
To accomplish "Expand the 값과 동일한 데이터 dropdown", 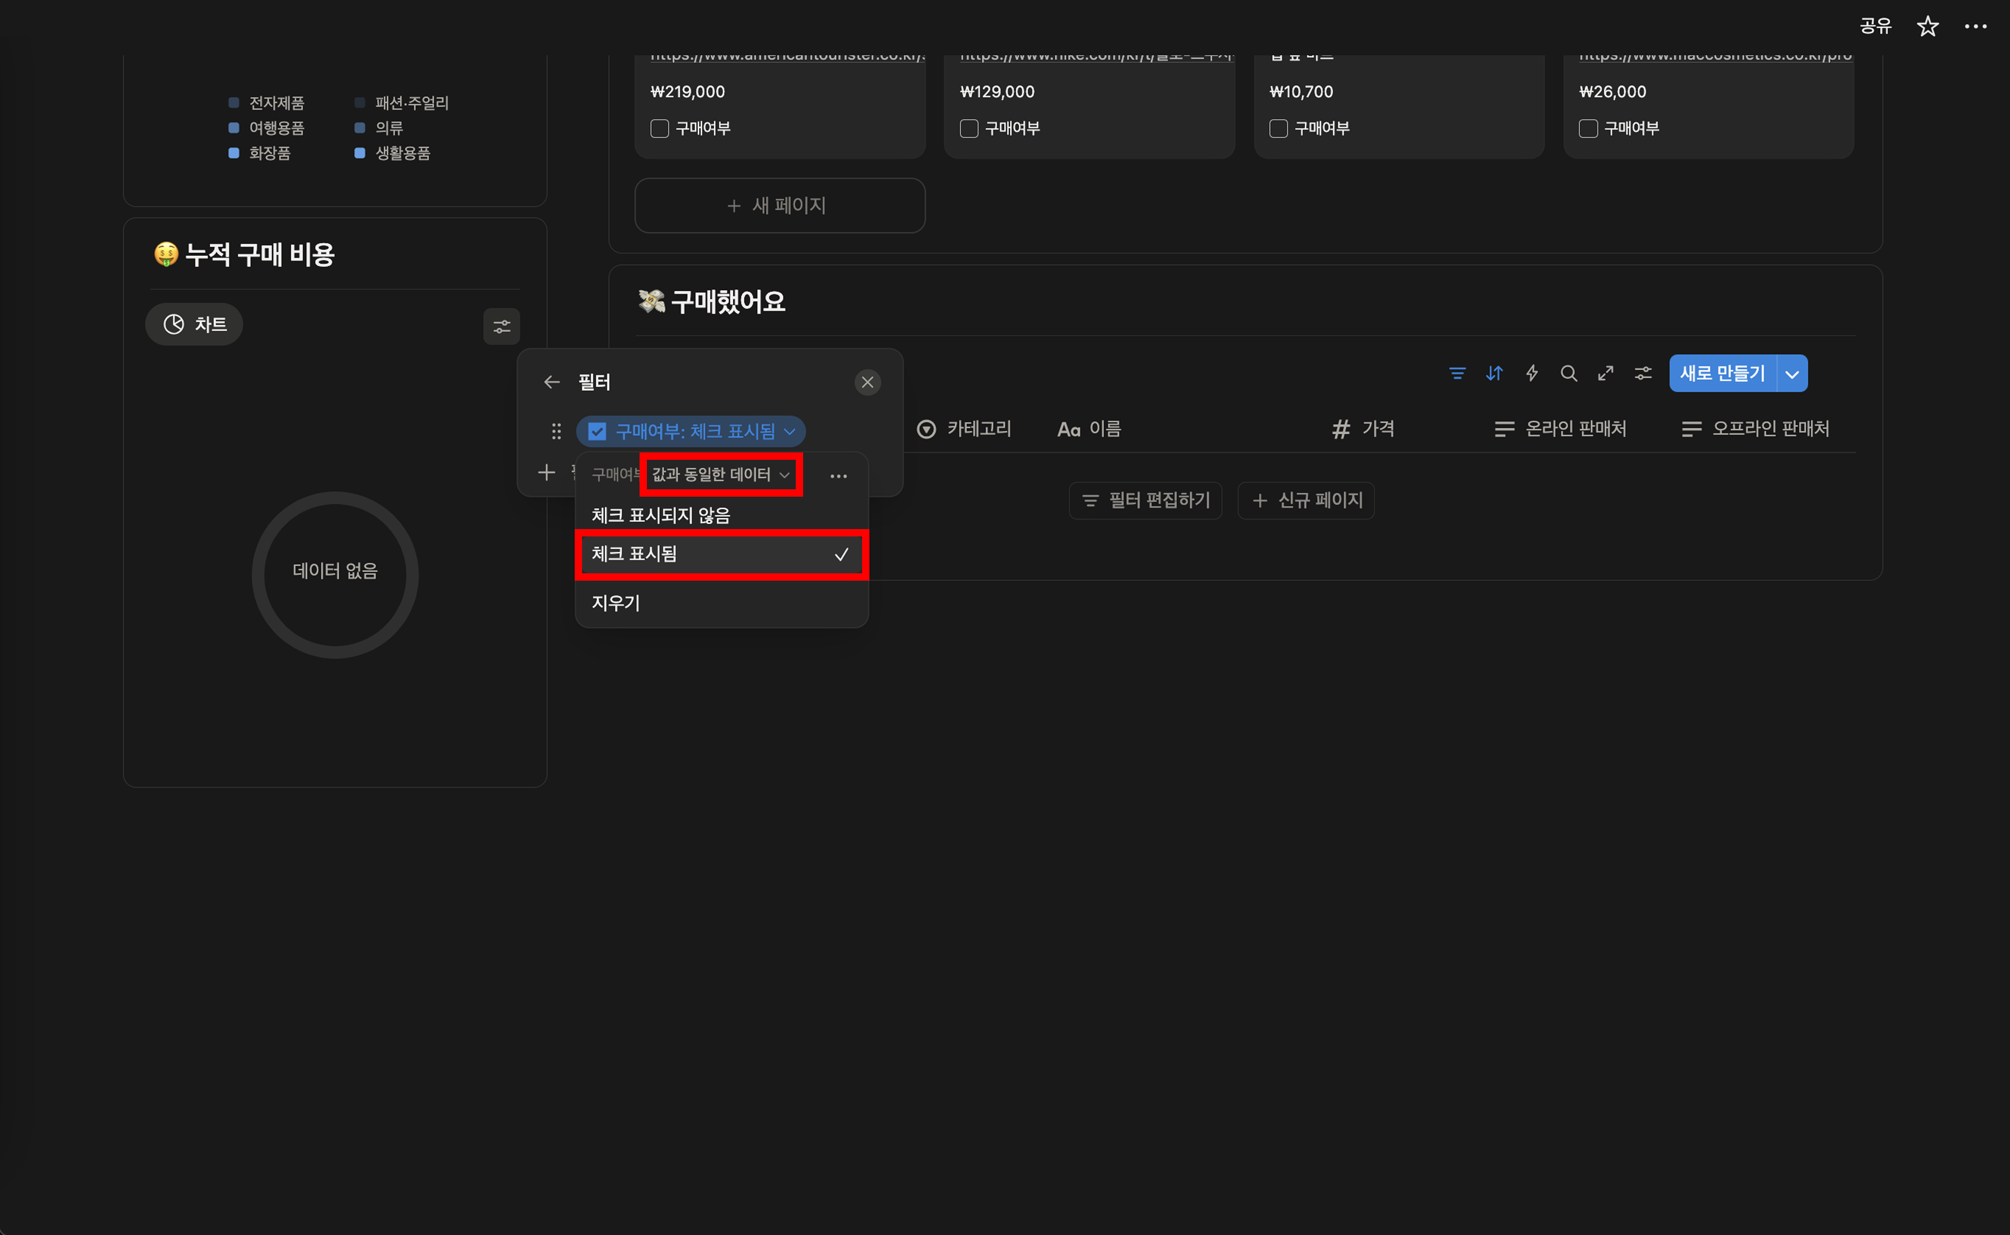I will (x=721, y=475).
